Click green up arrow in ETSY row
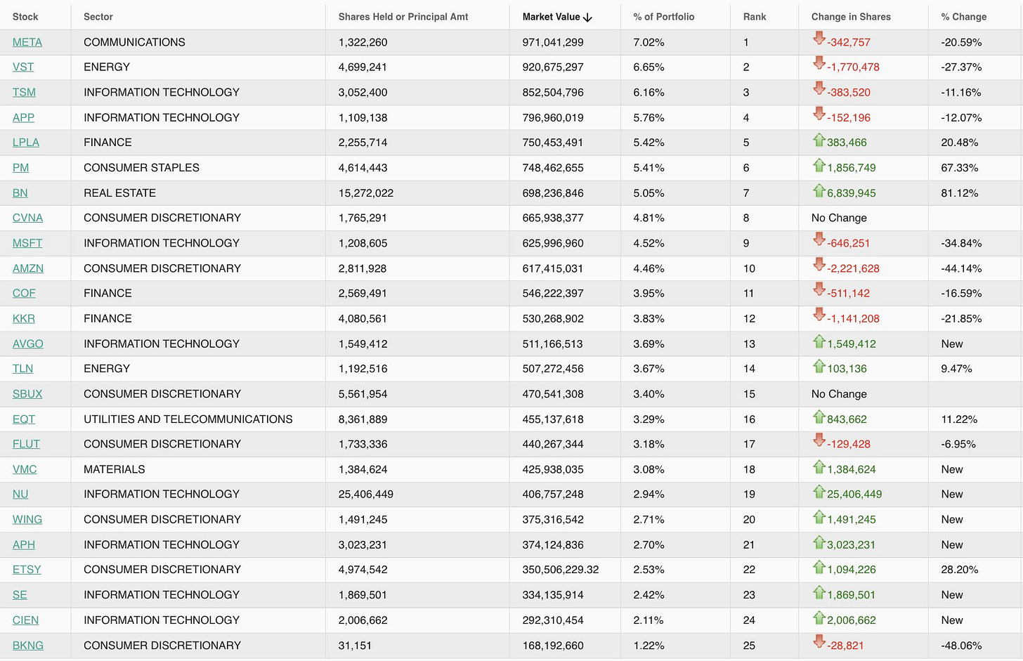Viewport: 1023px width, 661px height. click(x=819, y=567)
